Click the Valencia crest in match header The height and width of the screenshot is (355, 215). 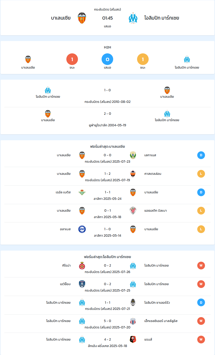click(82, 18)
